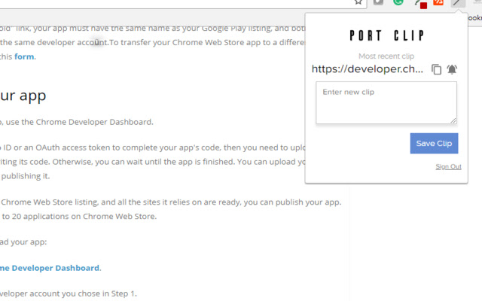
Task: Sign out of Port Clip
Action: click(x=449, y=167)
